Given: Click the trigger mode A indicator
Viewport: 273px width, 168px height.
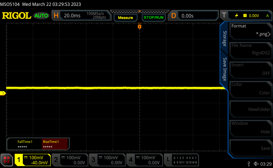Looking at the screenshot, I should tap(267, 16).
